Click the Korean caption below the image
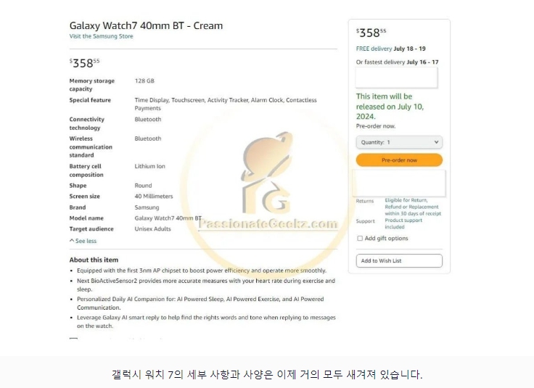The image size is (534, 388). (x=267, y=374)
